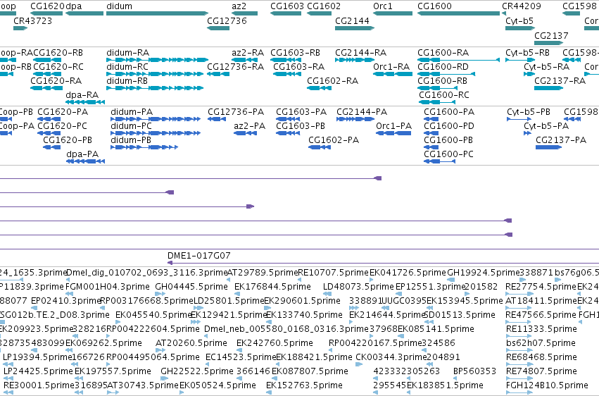599x396 pixels.
Task: Select the FGH124B10.5prime EST label
Action: 547,385
